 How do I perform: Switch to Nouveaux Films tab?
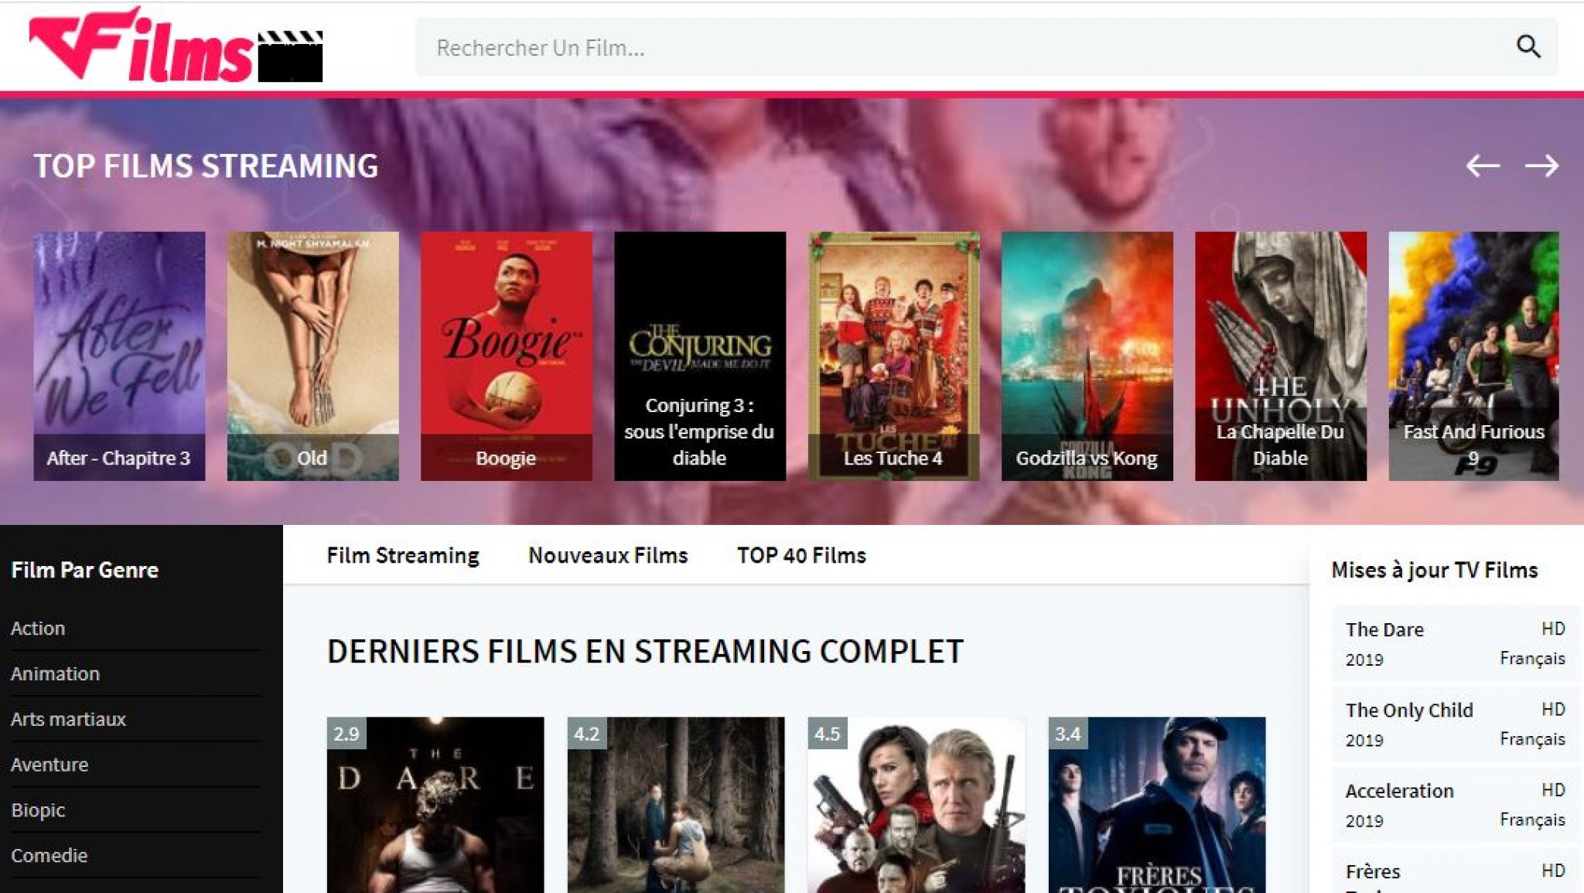[607, 555]
